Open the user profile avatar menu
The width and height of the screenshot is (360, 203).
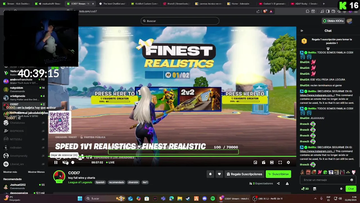350,21
